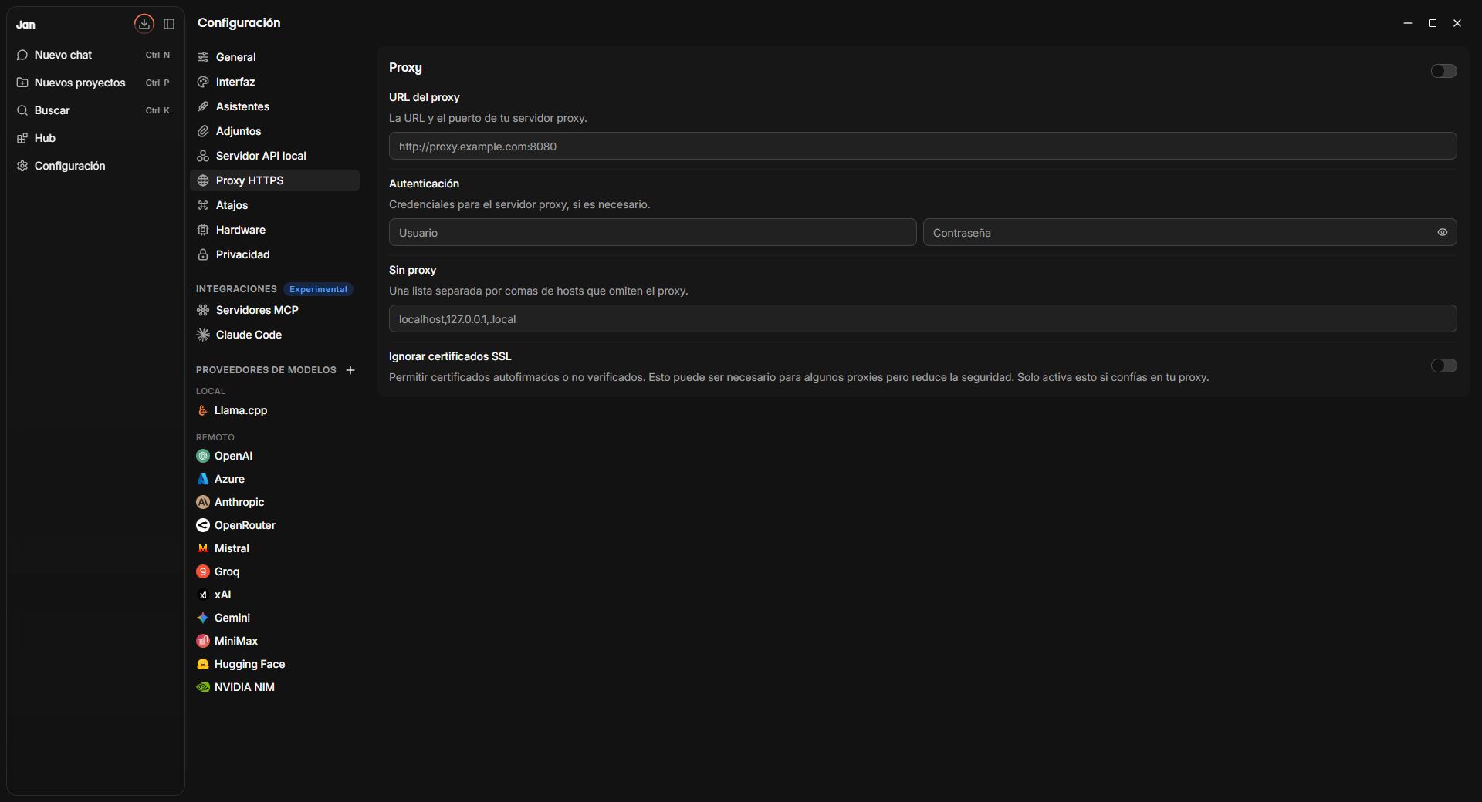The image size is (1482, 802).
Task: Focus the URL del proxy input field
Action: 922,146
